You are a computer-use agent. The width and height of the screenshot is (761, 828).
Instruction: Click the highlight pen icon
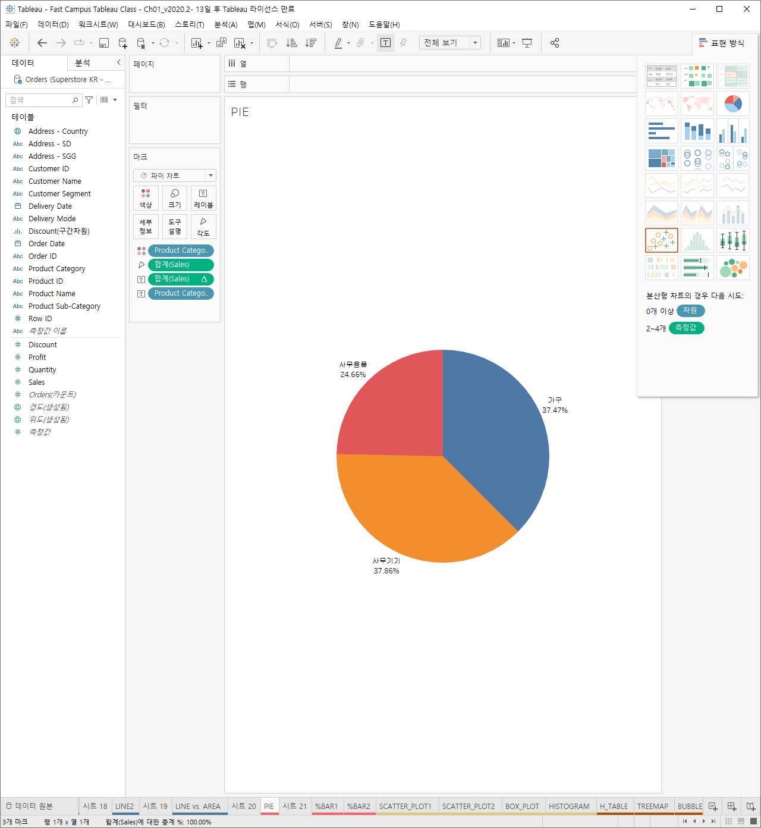(338, 43)
